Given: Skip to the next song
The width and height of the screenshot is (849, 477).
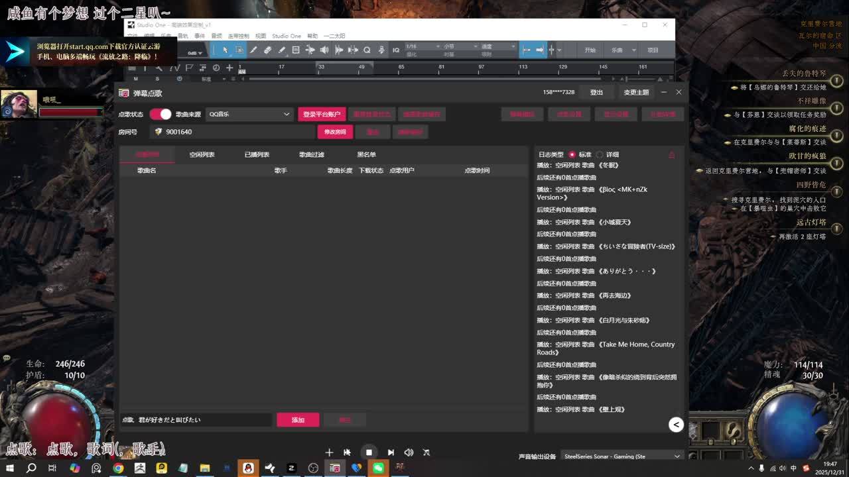Looking at the screenshot, I should coord(391,452).
